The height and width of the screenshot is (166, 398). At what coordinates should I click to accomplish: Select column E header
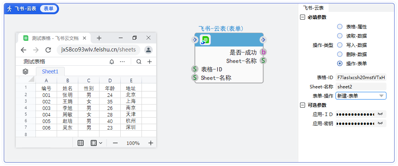(131, 80)
